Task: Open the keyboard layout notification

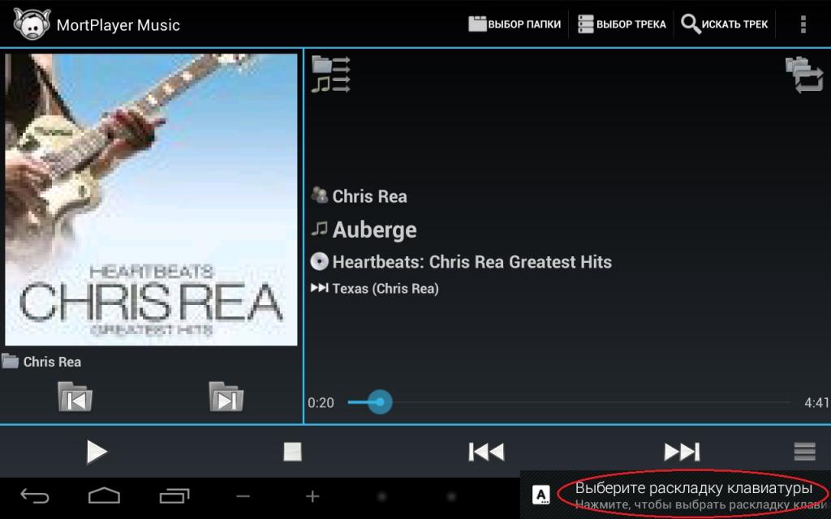Action: point(676,495)
